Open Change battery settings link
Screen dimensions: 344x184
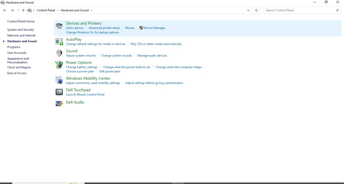[x=82, y=67]
